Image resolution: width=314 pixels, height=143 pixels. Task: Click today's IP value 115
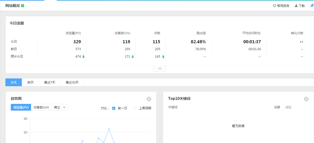pos(156,42)
